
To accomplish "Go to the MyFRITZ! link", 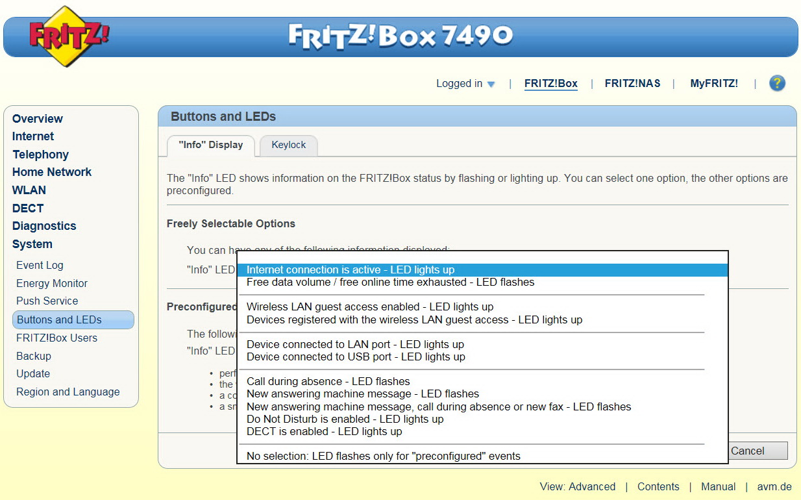I will pos(714,83).
